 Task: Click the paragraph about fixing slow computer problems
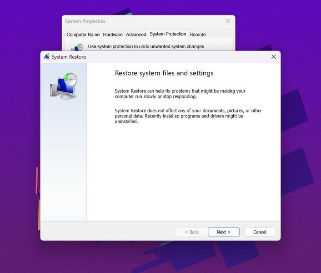pos(180,94)
